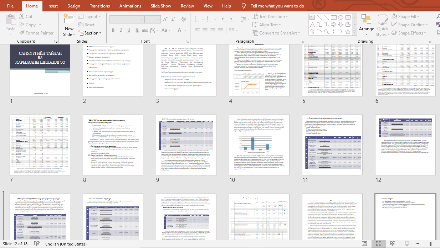
Task: Open the Transitions ribbon tab
Action: coord(100,6)
